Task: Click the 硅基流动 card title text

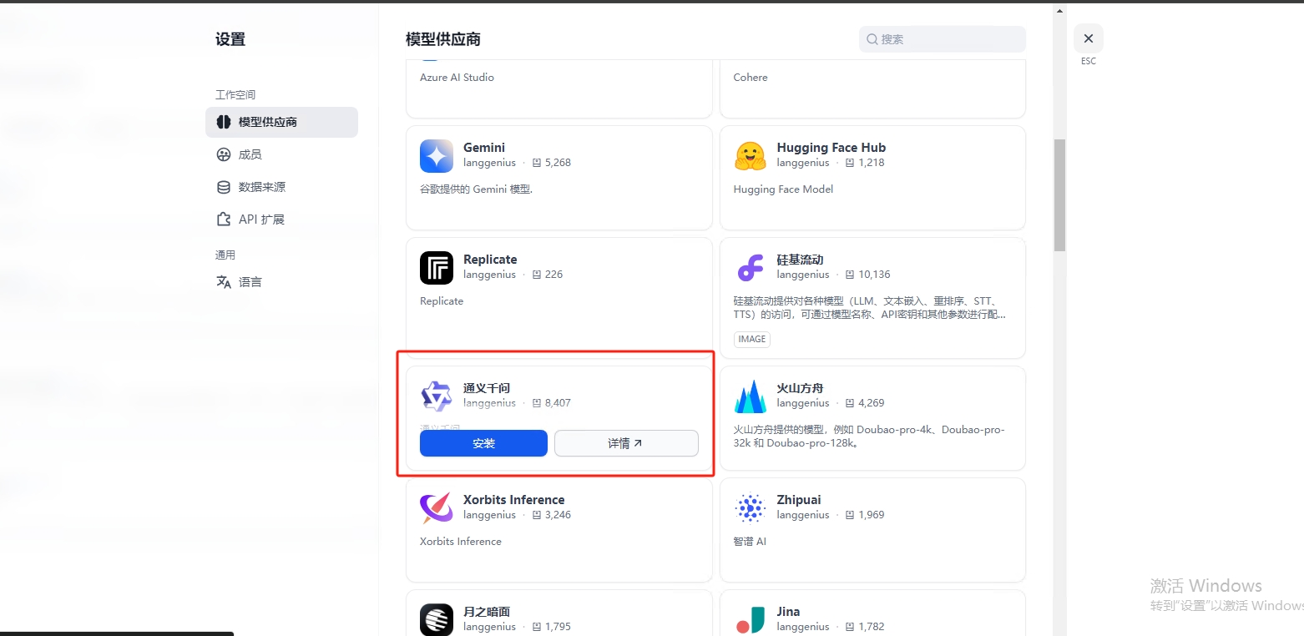Action: (800, 260)
